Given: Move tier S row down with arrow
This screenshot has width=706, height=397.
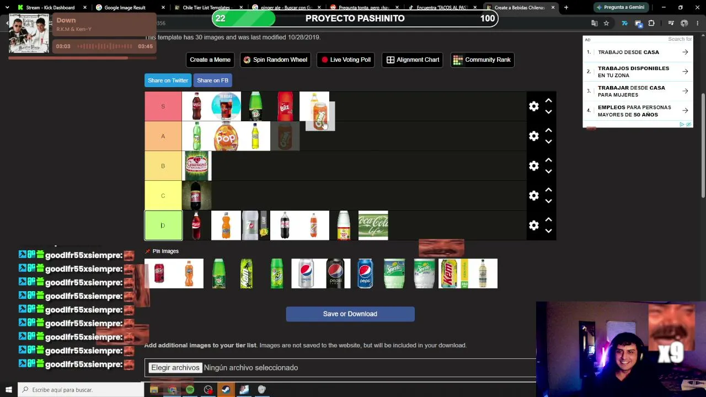Looking at the screenshot, I should pos(548,112).
